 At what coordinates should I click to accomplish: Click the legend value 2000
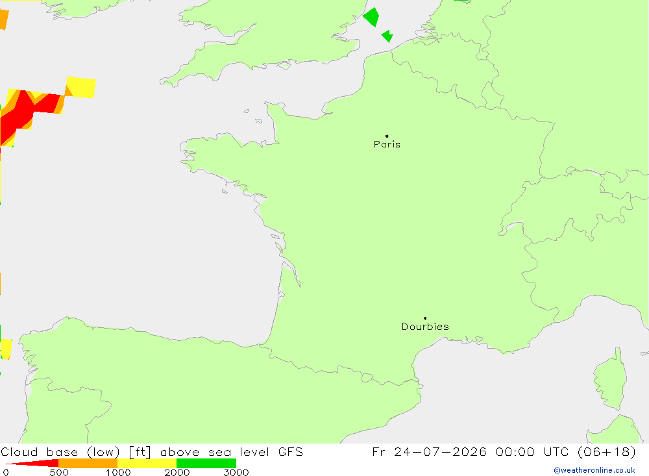click(x=177, y=472)
